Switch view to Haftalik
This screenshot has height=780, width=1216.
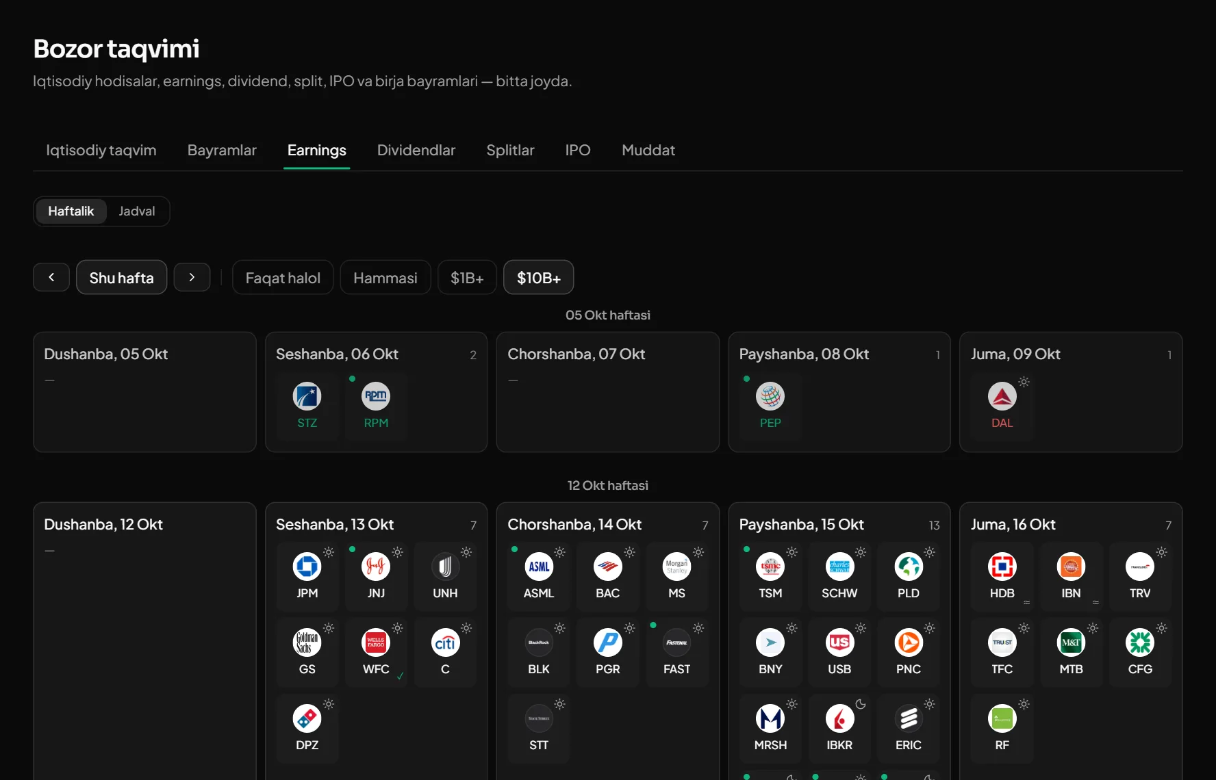71,211
